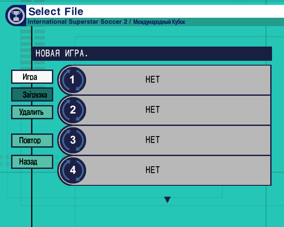Click the НОВАЯ ИГРА. header bar text
Screen dimensions: 284x227
62,53
